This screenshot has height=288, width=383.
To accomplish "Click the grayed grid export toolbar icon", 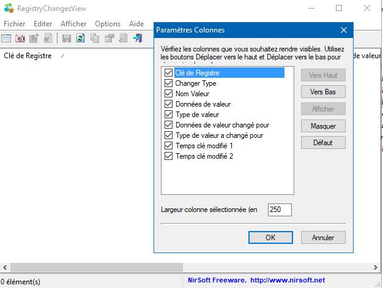I will [x=34, y=39].
